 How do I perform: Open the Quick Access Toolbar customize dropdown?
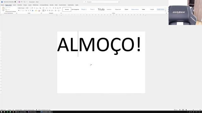coord(27,2)
